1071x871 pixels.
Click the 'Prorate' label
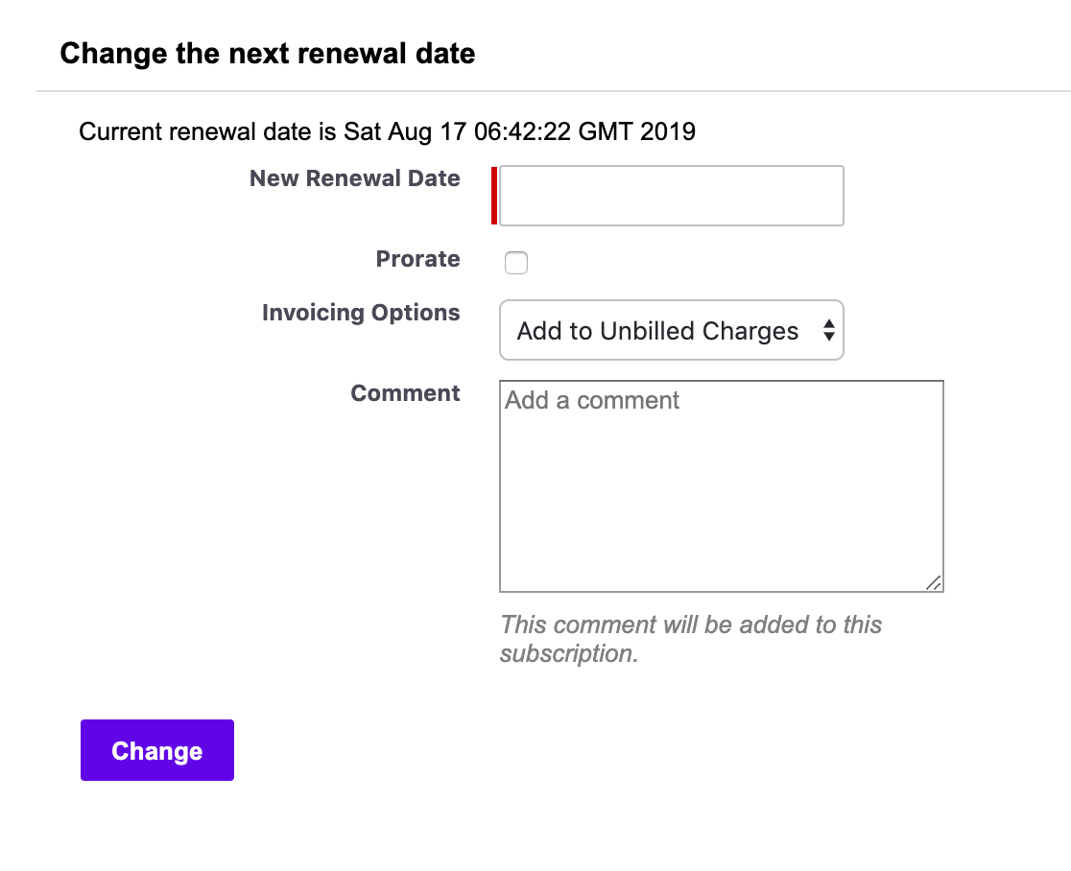[417, 259]
